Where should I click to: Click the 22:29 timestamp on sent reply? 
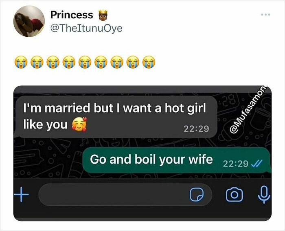tap(235, 163)
